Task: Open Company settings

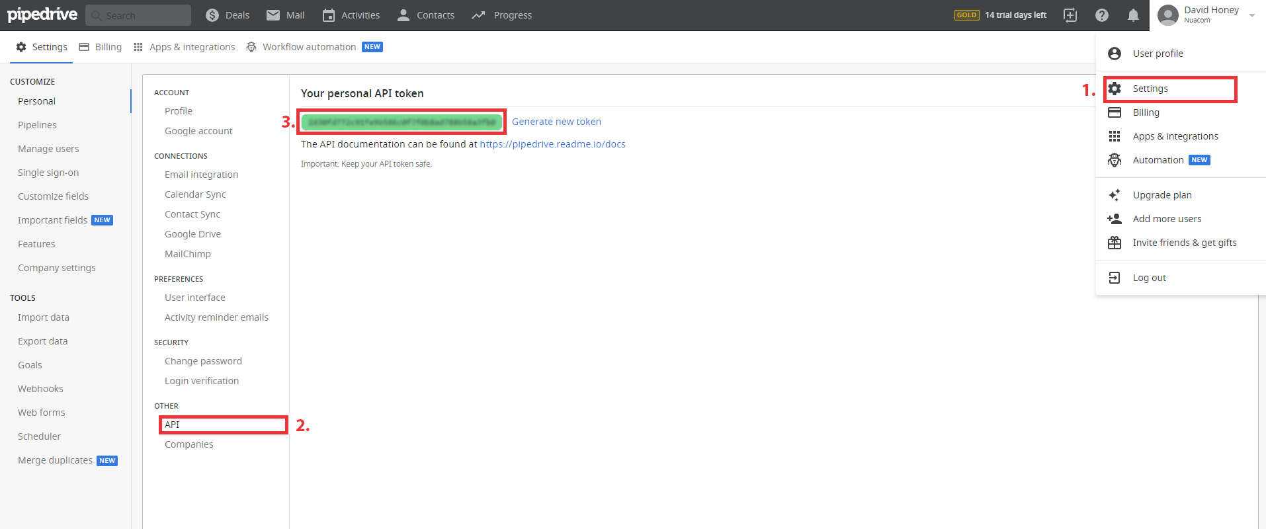Action: (57, 268)
